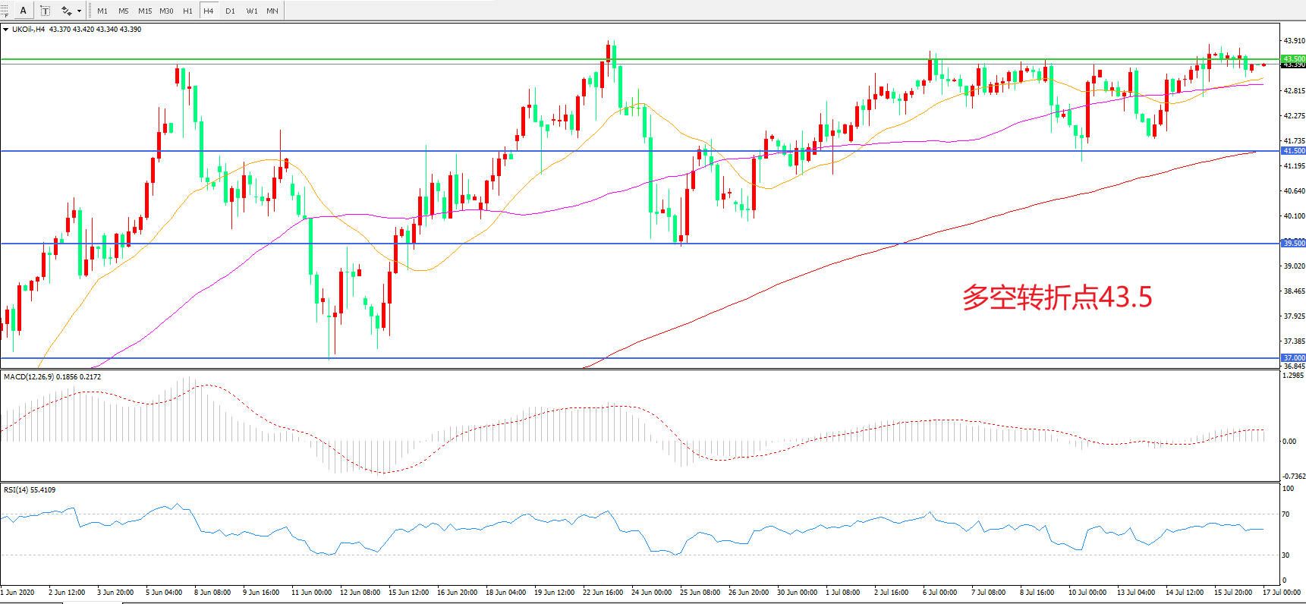Screen dimensions: 1306x604
Task: Select the Text Label tool
Action: point(46,11)
